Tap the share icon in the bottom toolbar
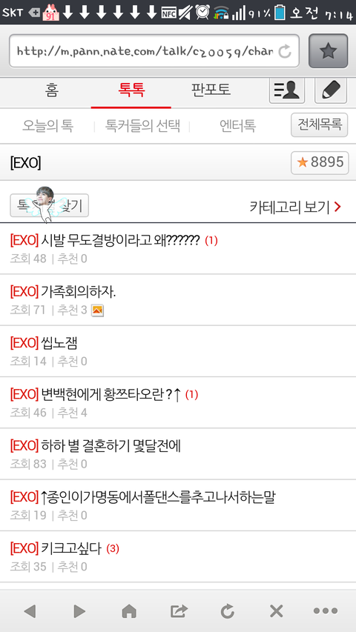The width and height of the screenshot is (356, 632). pos(179,611)
